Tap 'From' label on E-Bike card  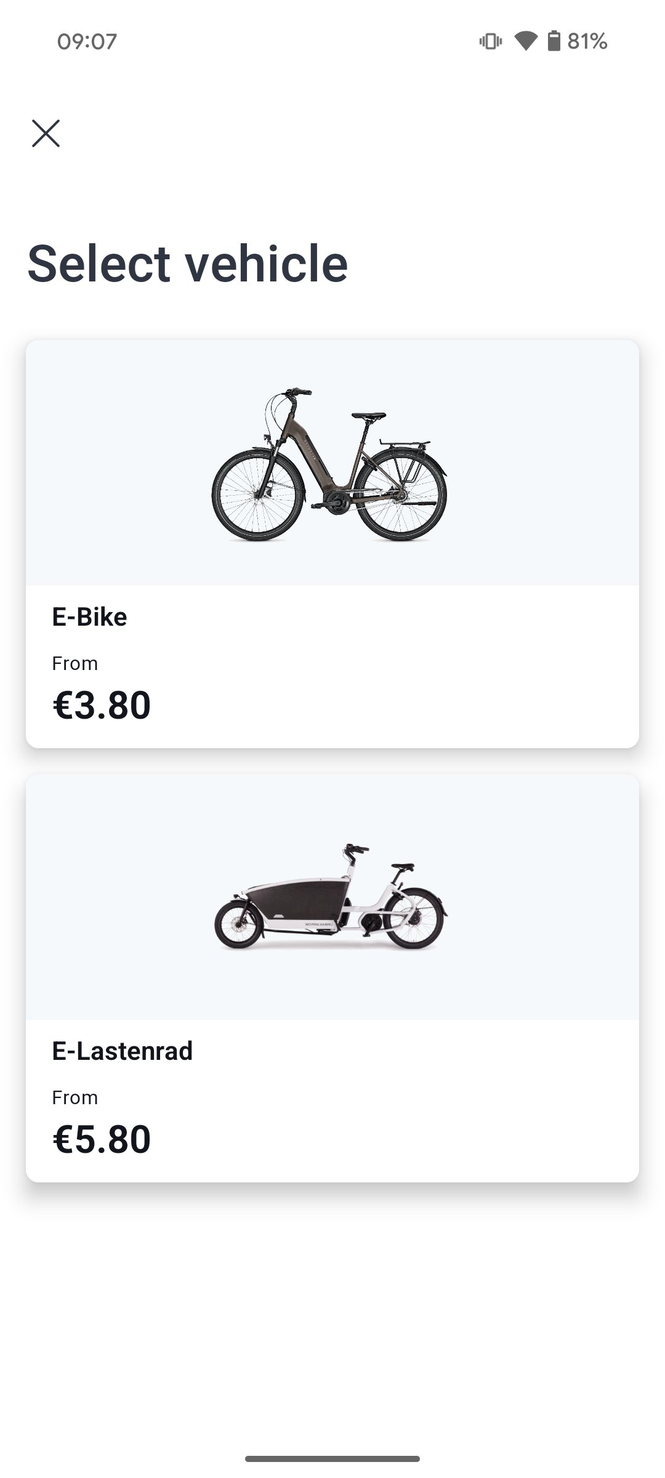click(x=75, y=663)
